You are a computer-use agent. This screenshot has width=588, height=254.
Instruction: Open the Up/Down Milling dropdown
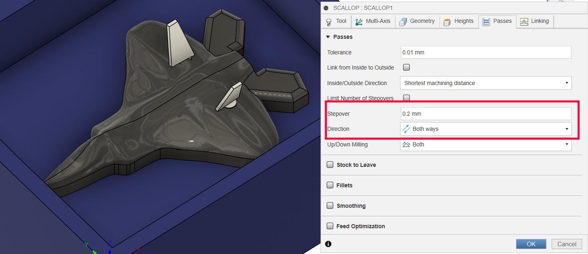coord(486,144)
